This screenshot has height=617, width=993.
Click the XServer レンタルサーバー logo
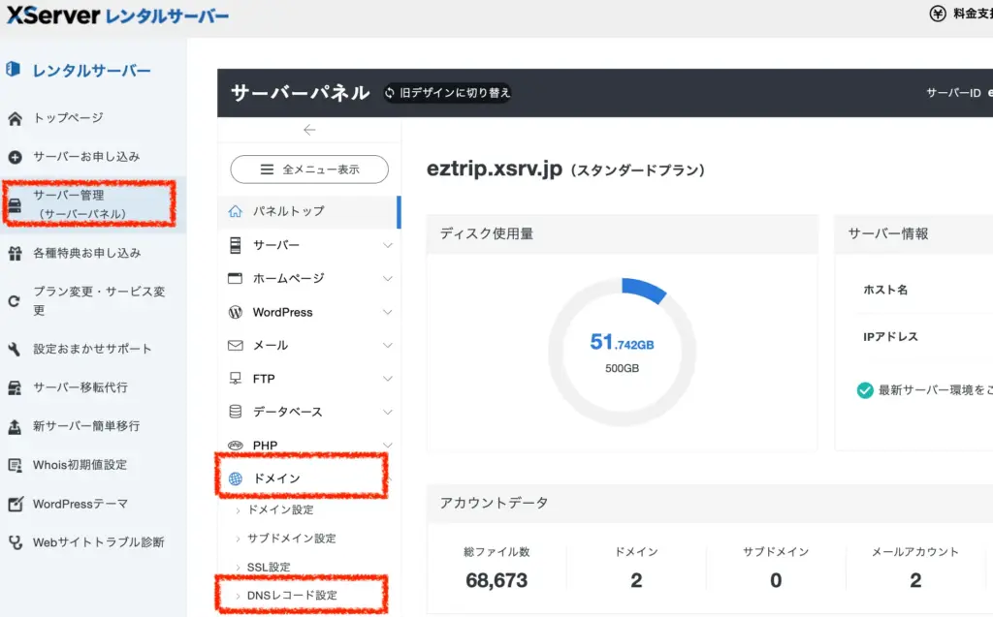116,16
